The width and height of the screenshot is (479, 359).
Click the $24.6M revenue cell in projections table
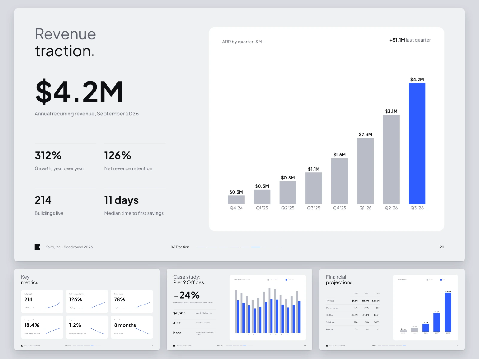tap(376, 301)
